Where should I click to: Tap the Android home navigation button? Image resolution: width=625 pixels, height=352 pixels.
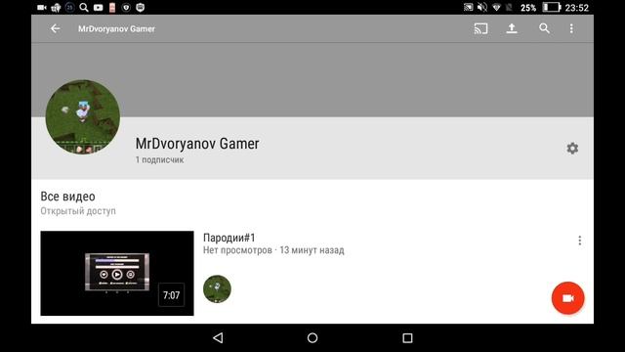pos(312,338)
